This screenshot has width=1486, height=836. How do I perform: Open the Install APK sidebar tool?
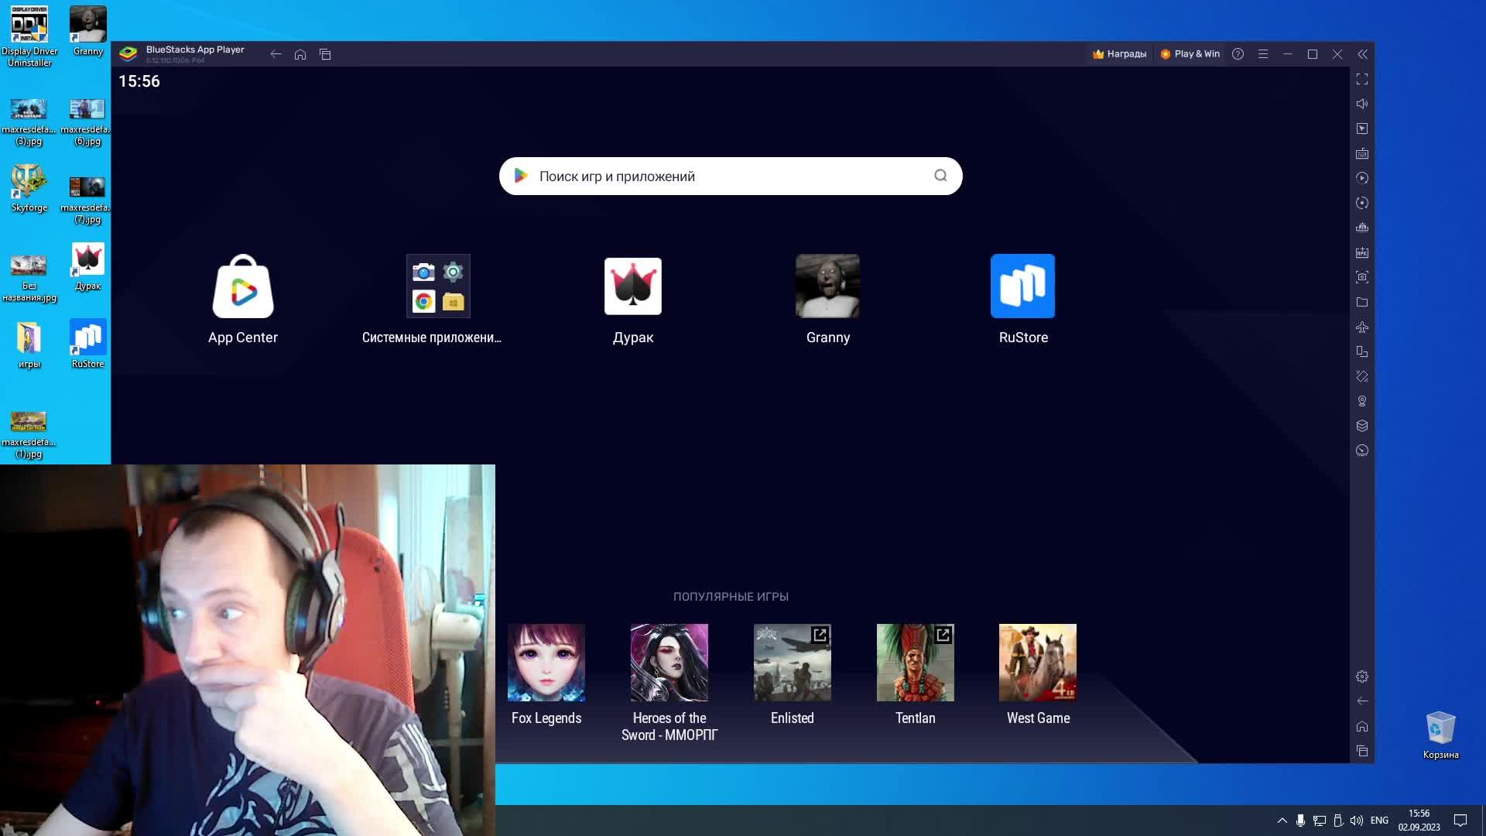(x=1362, y=252)
